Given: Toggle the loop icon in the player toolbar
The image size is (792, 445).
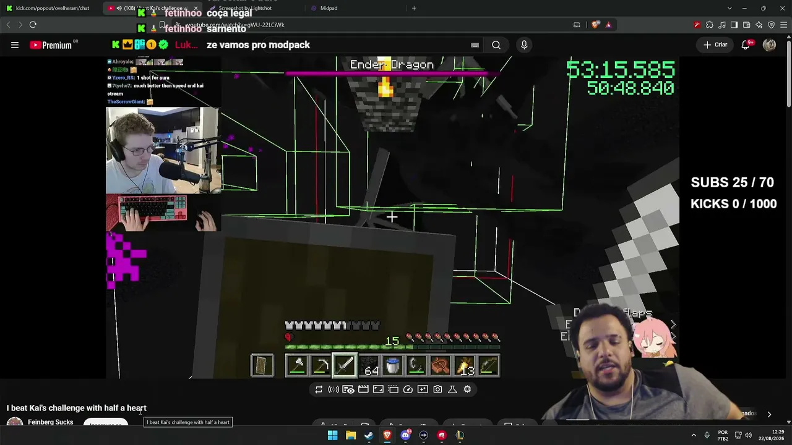Looking at the screenshot, I should 319,389.
